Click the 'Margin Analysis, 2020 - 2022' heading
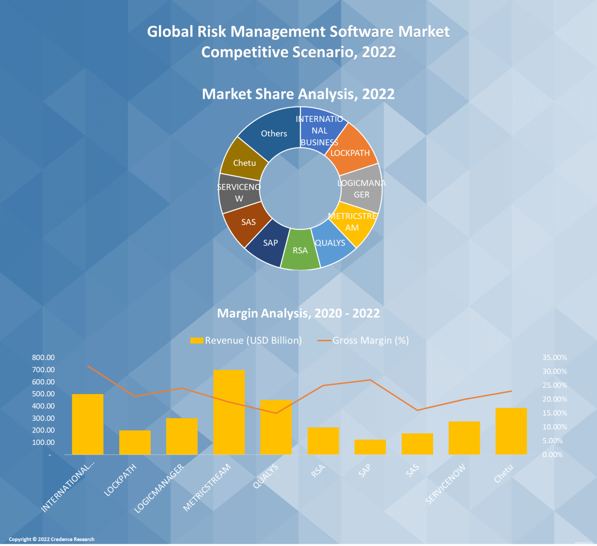The width and height of the screenshot is (597, 546). [298, 313]
